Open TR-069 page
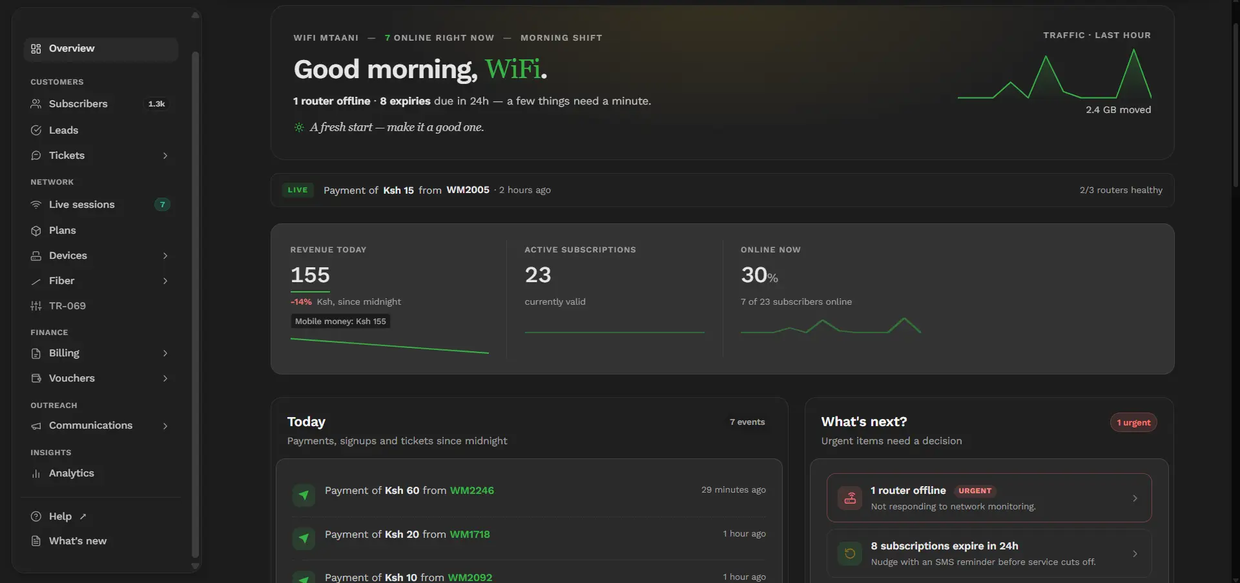This screenshot has height=583, width=1240. click(101, 306)
